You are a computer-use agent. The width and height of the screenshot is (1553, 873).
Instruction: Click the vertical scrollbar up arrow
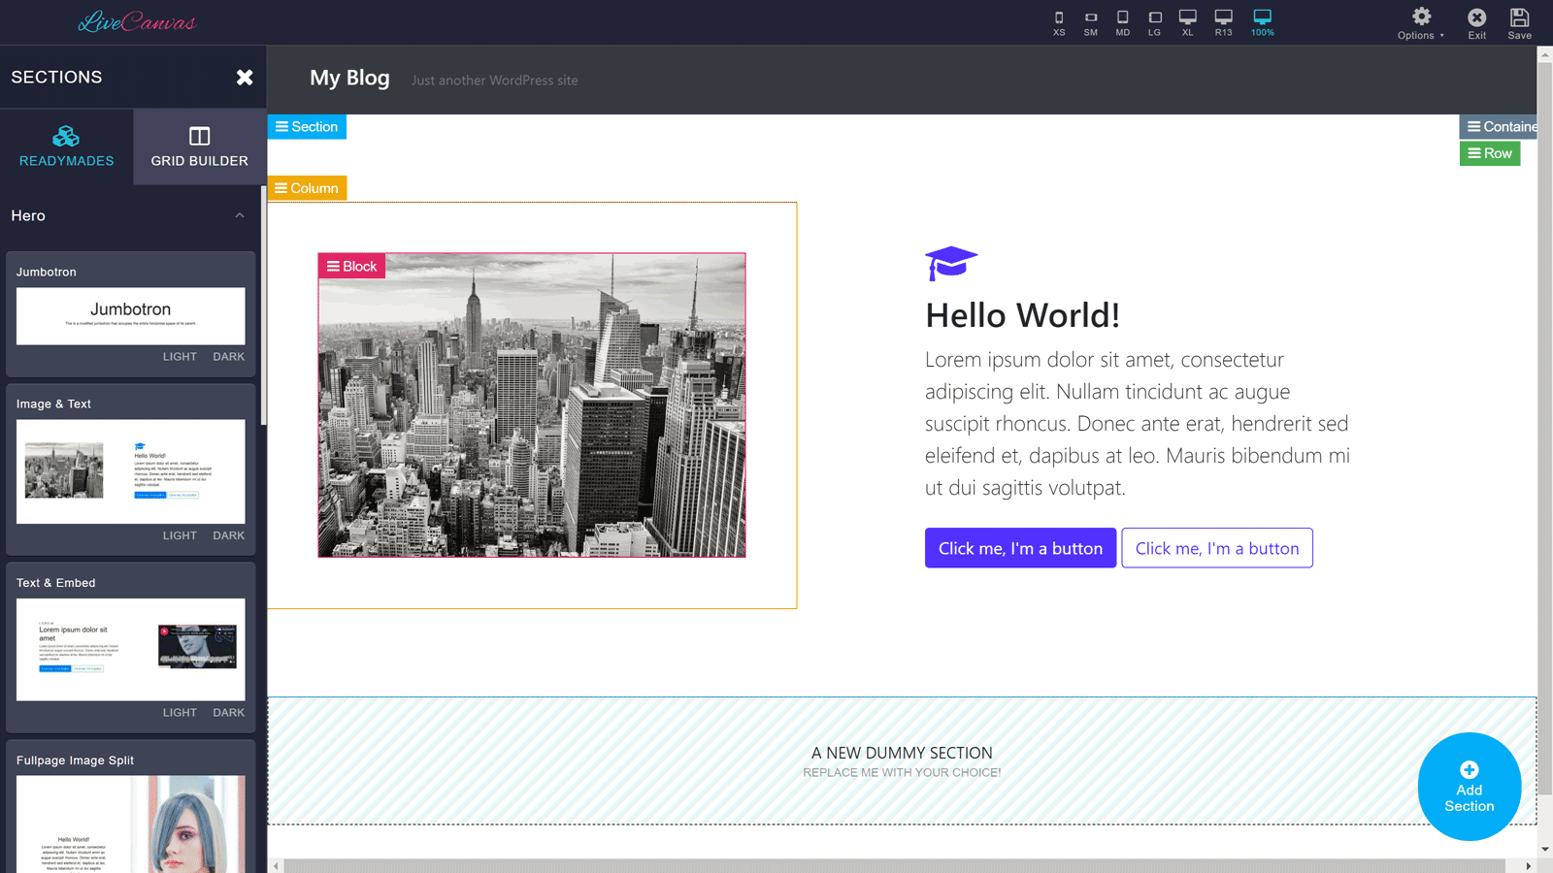tap(1545, 54)
